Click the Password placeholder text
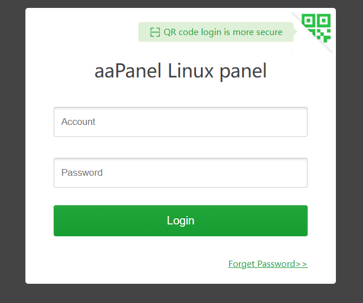Image resolution: width=363 pixels, height=303 pixels. (82, 172)
